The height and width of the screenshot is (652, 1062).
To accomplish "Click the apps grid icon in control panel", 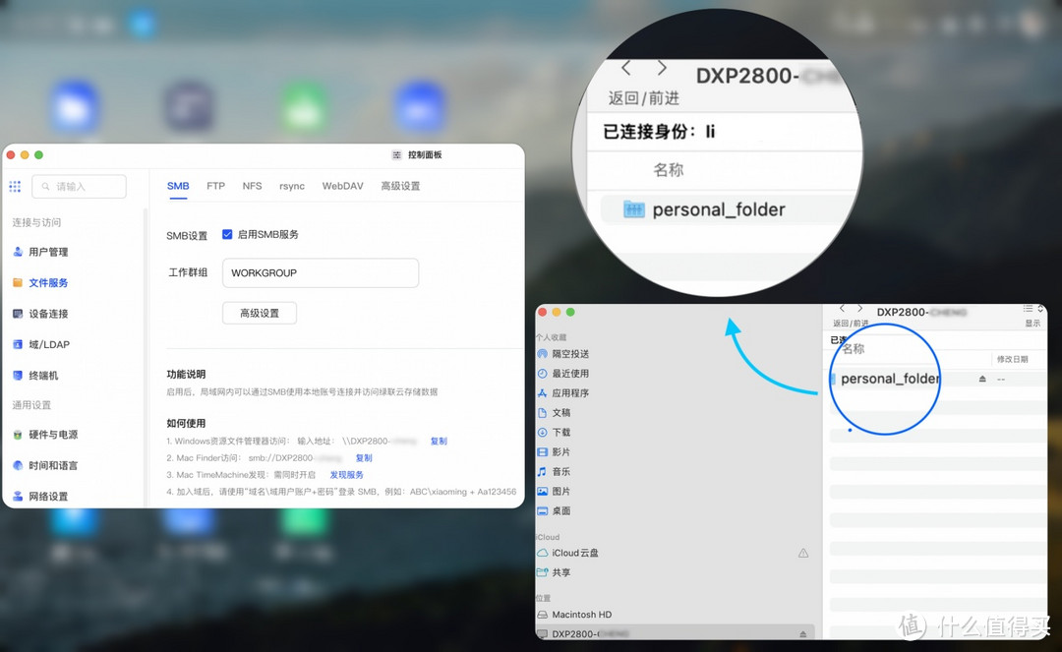I will (x=15, y=186).
